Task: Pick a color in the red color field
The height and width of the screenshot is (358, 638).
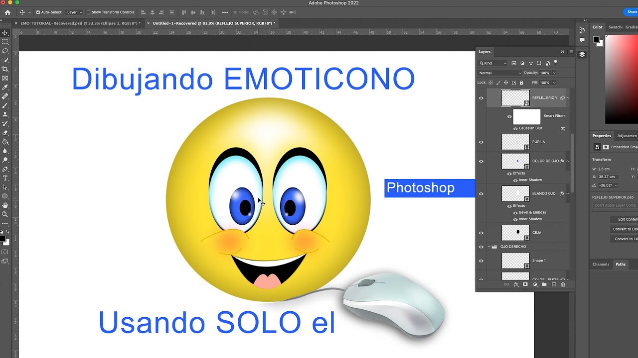Action: [x=622, y=79]
